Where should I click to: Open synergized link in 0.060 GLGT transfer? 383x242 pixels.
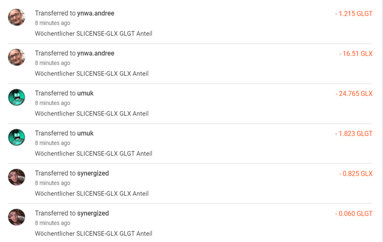93,213
